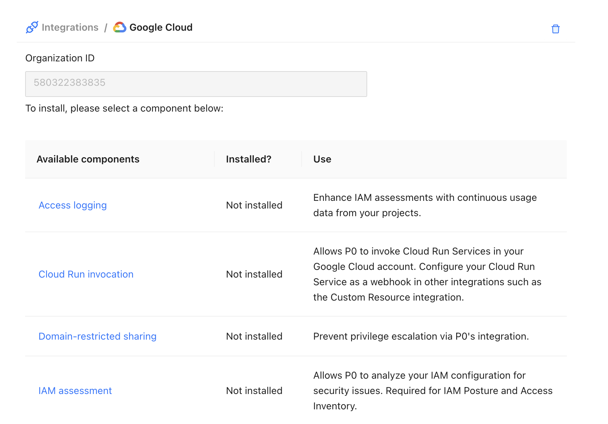Viewport: 608px width, 424px height.
Task: Click Not installed status for Cloud Run invocation
Action: pos(254,274)
